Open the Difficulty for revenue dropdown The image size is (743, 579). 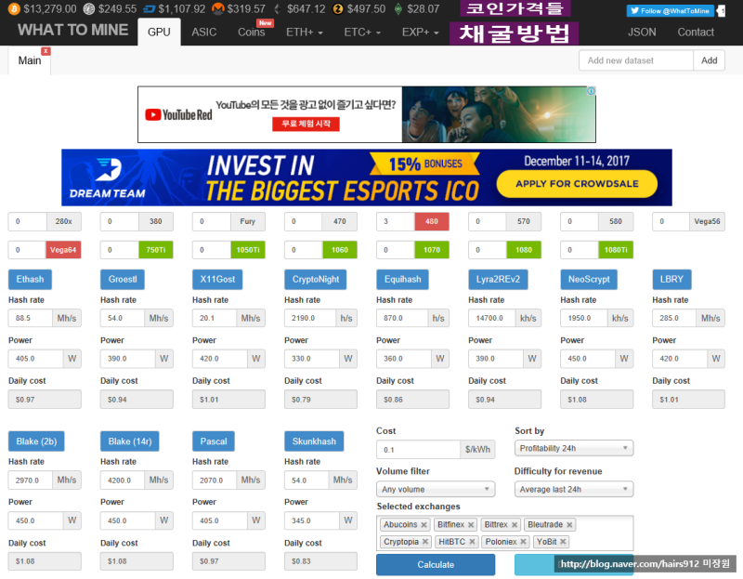(x=574, y=489)
